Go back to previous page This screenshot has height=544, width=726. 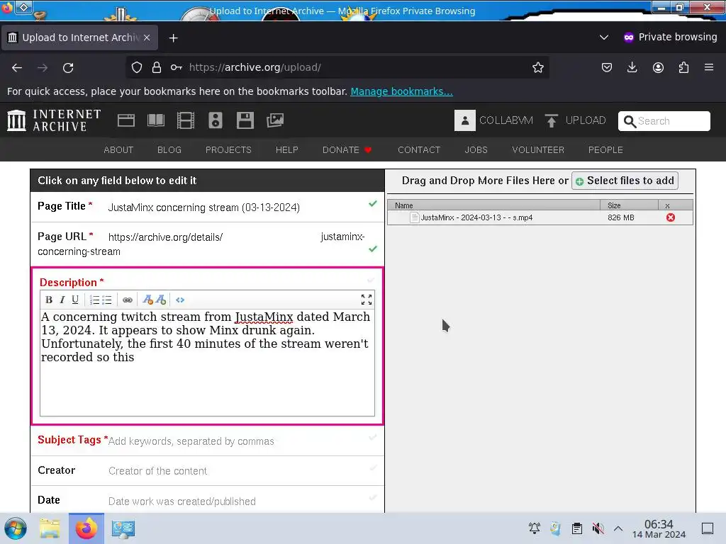click(x=17, y=67)
